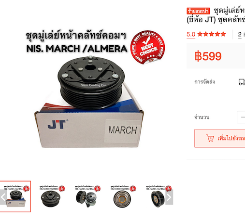Click the next thumbnail arrow

169,197
